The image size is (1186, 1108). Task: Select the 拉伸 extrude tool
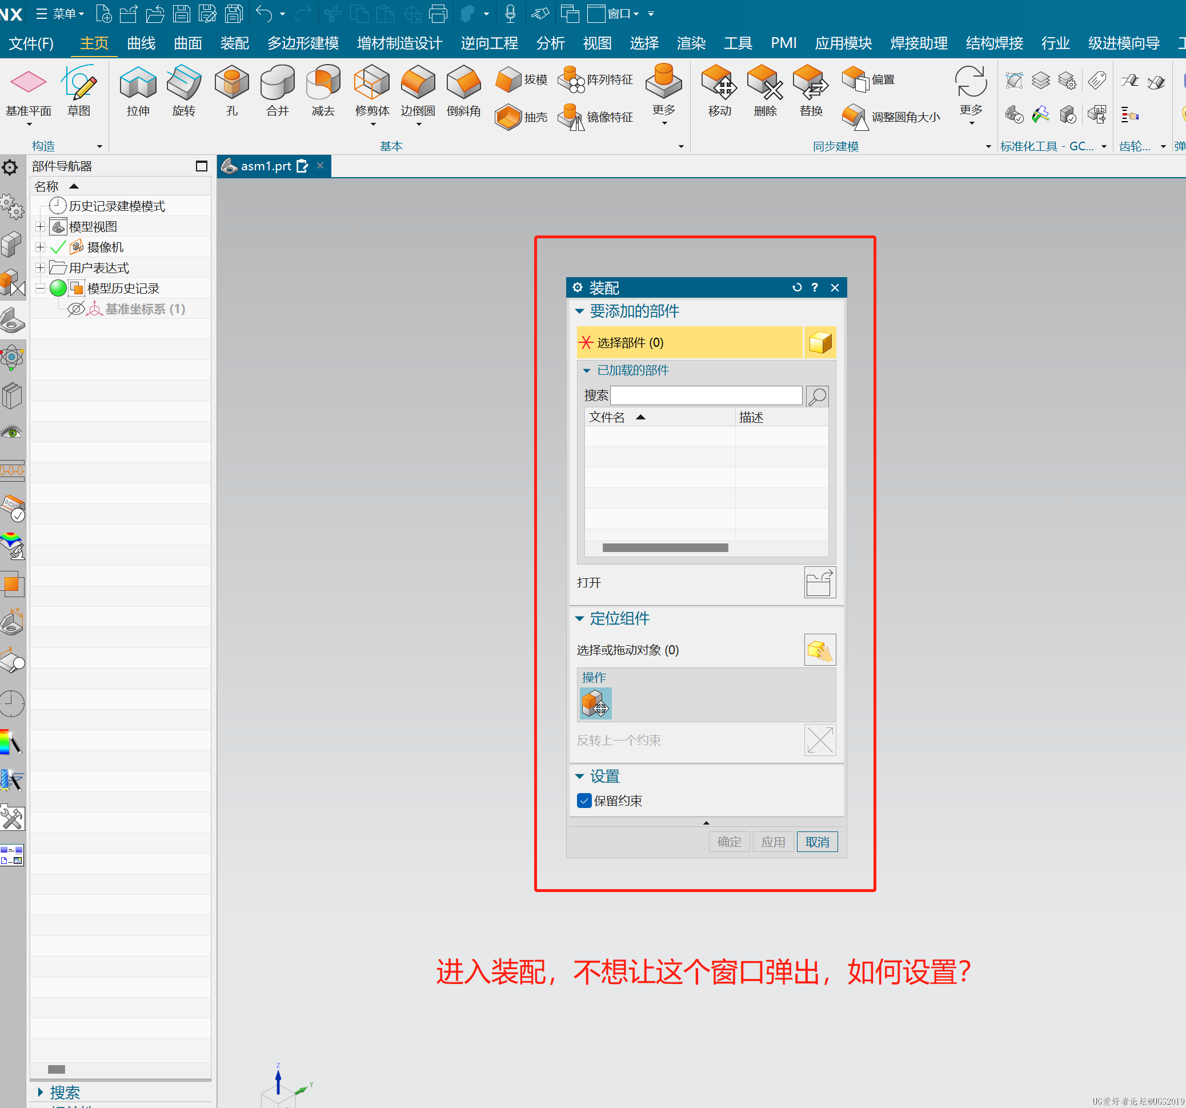pyautogui.click(x=138, y=91)
